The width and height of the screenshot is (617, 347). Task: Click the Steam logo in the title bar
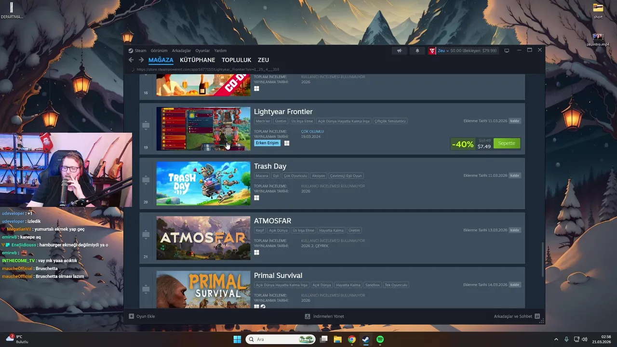coord(131,51)
